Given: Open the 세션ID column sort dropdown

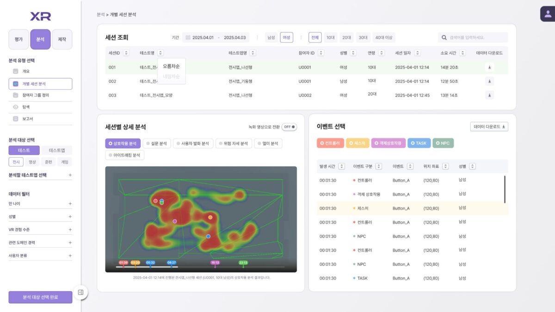Looking at the screenshot, I should pyautogui.click(x=126, y=53).
